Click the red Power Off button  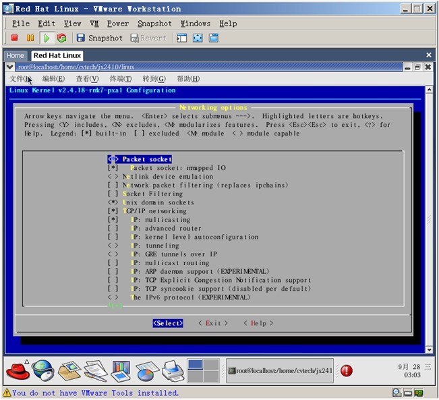pos(14,38)
